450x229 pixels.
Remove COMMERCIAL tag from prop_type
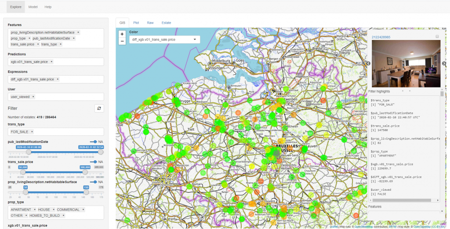coord(83,210)
